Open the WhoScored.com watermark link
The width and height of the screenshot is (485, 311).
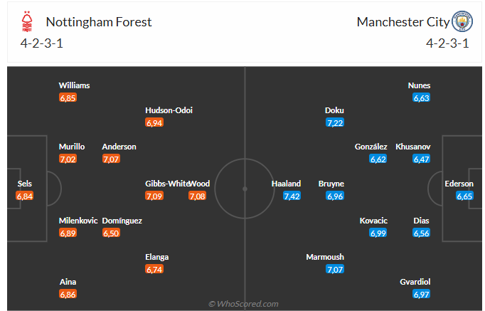[243, 304]
